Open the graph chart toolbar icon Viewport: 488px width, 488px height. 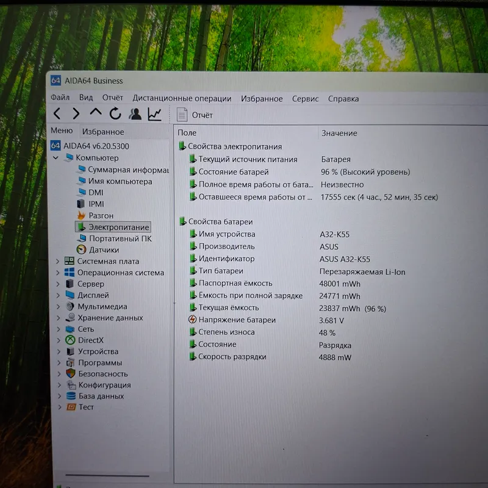[x=154, y=114]
